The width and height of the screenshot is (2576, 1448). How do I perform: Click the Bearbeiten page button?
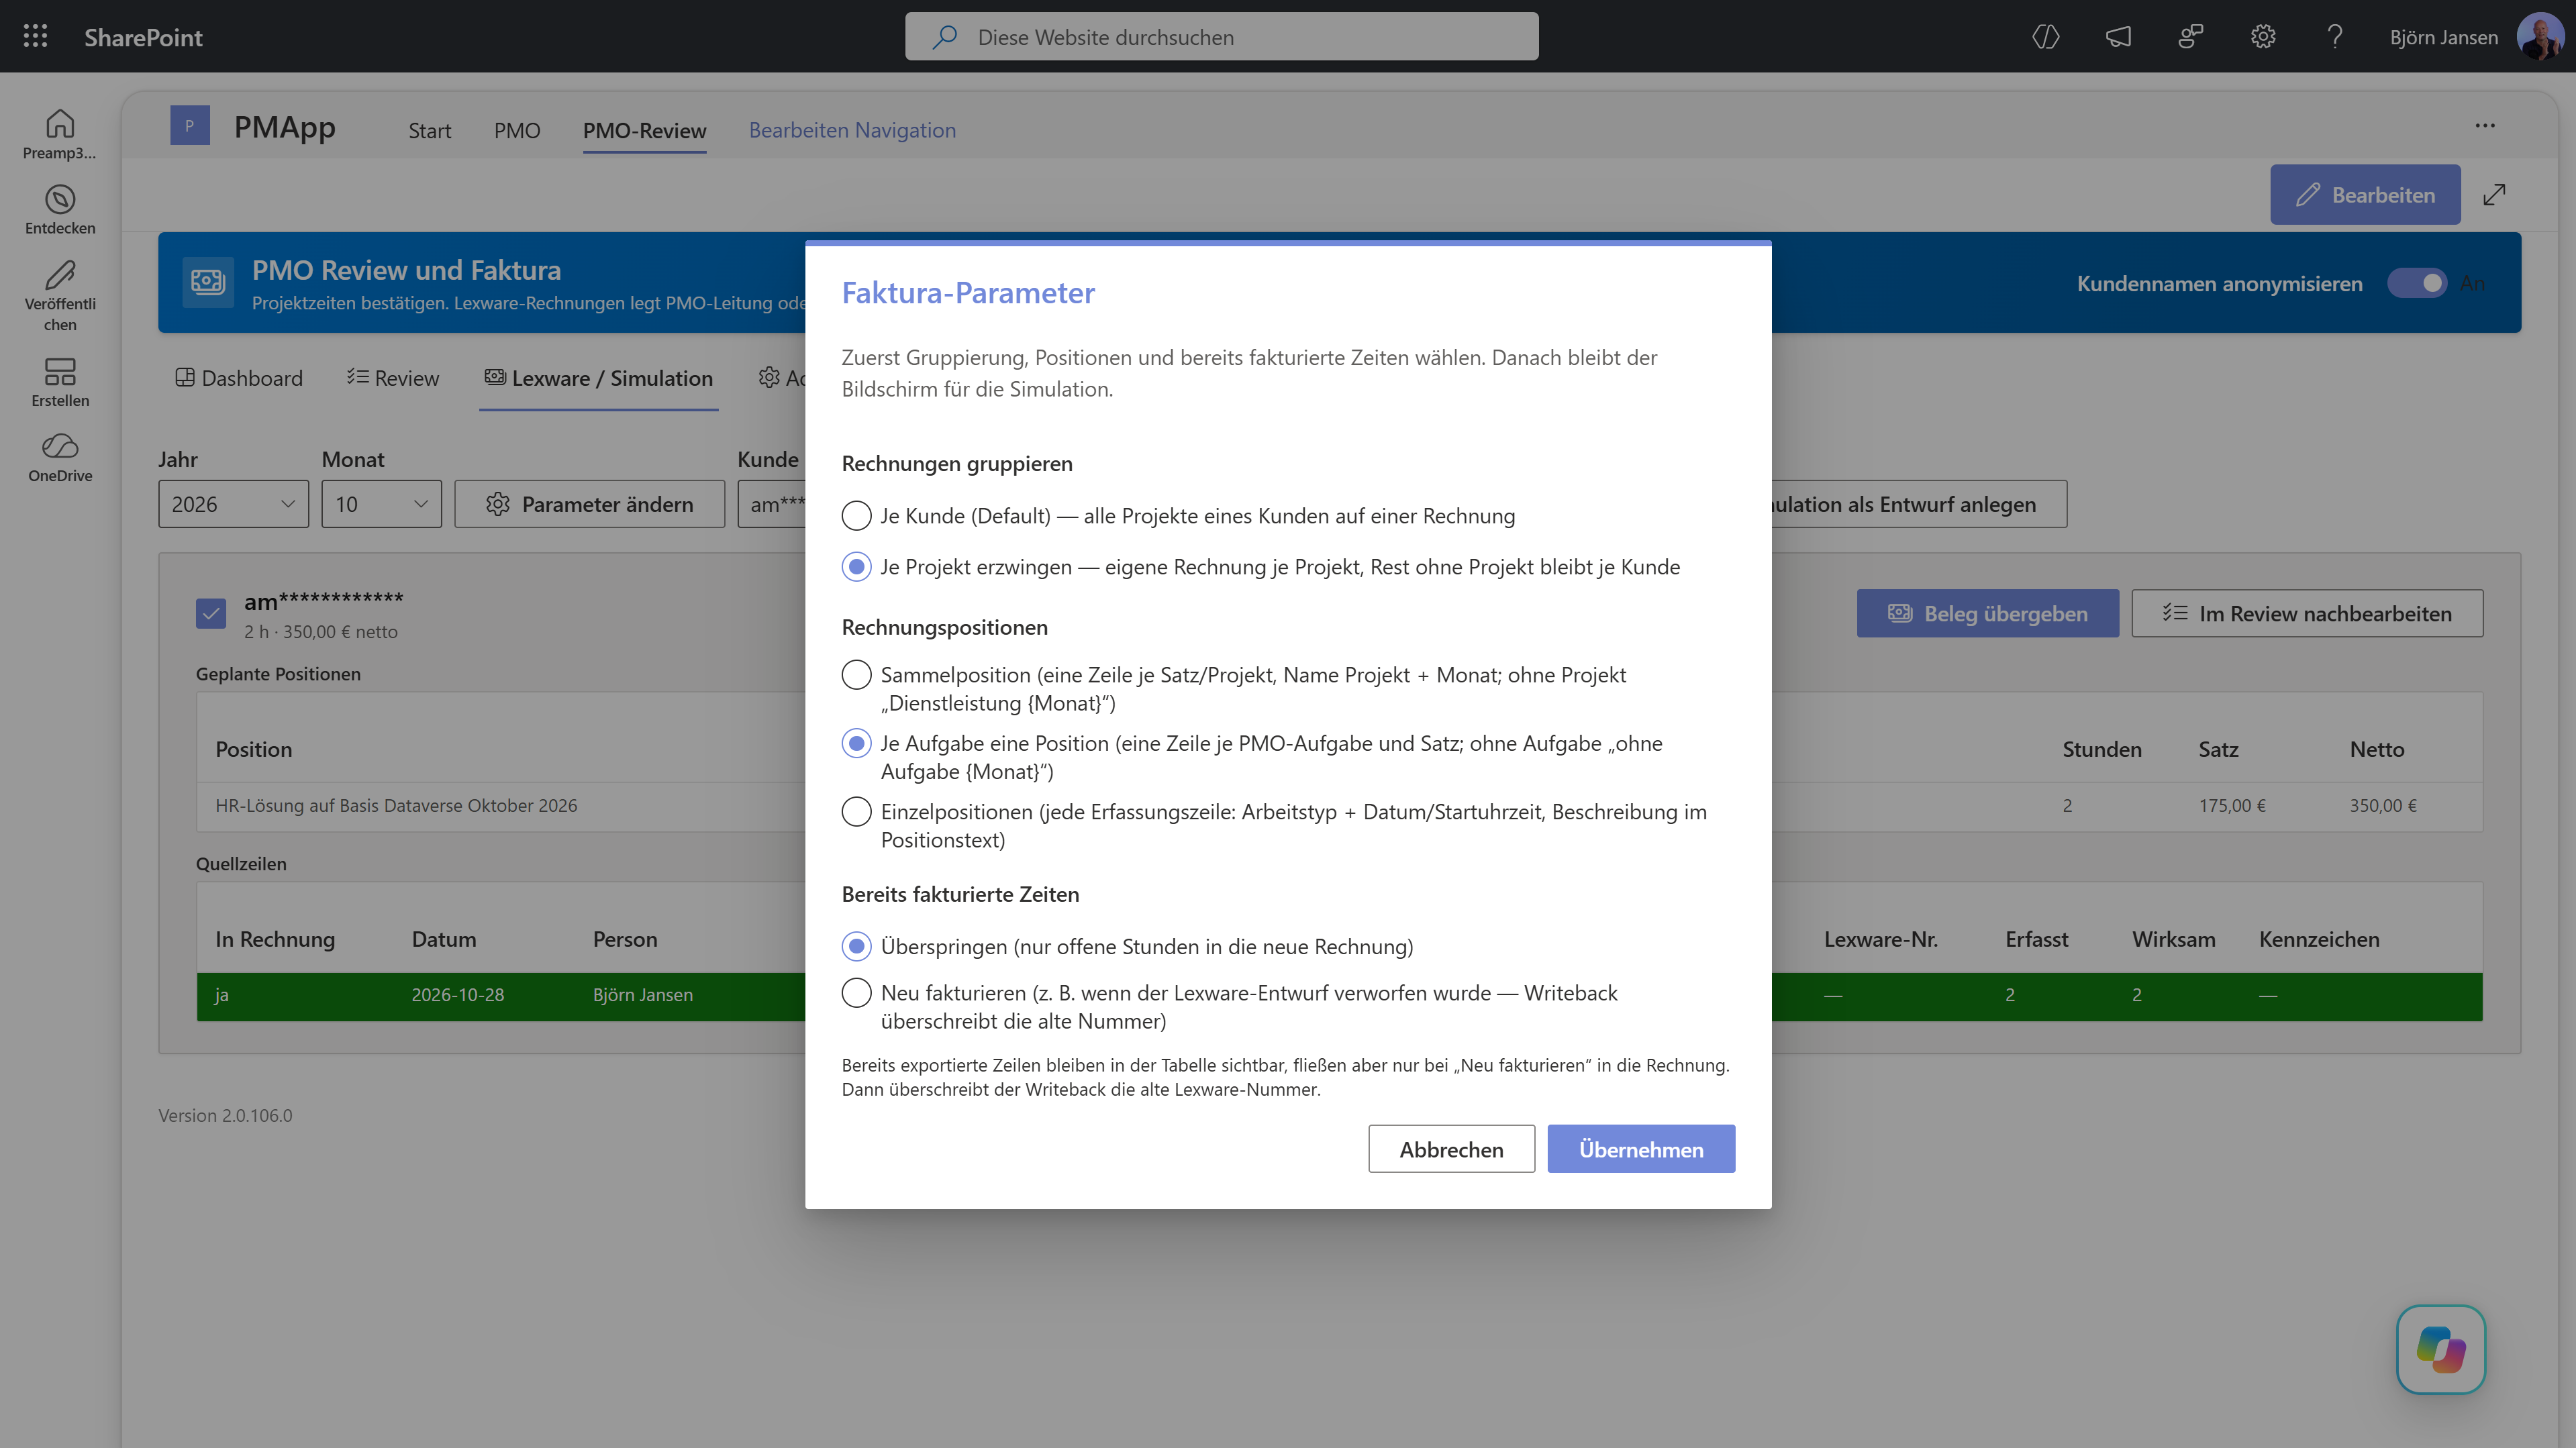click(2365, 194)
